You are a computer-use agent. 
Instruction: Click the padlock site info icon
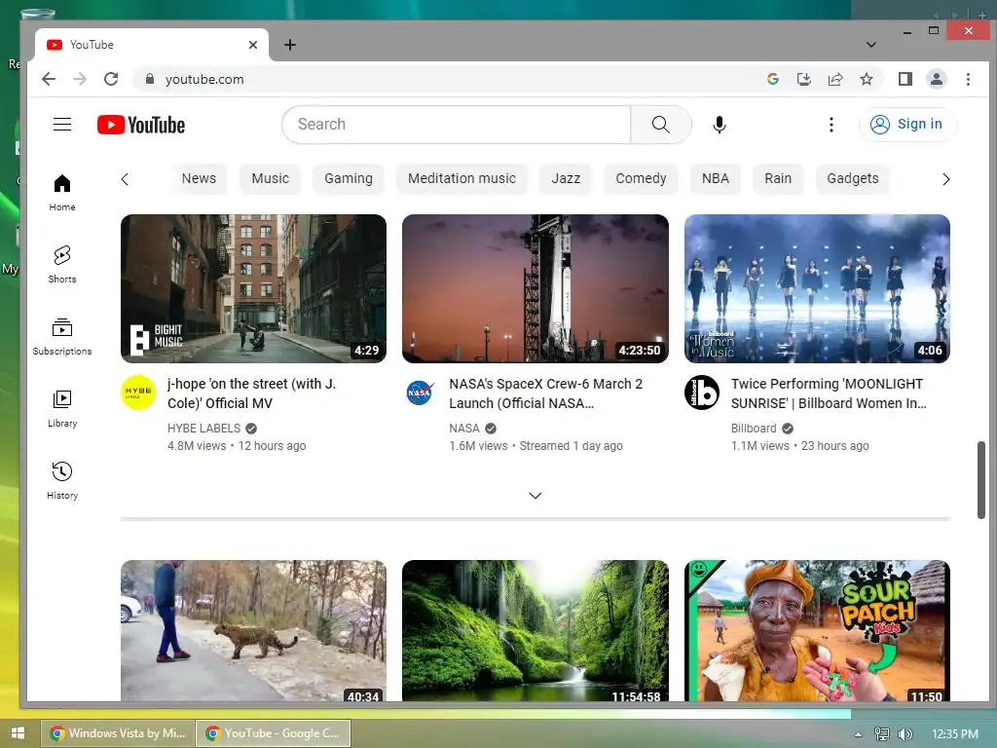coord(150,79)
